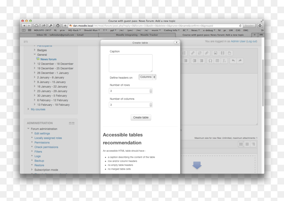284x201 pixels.
Task: Click the manage files icon in editor
Action: tap(229, 53)
